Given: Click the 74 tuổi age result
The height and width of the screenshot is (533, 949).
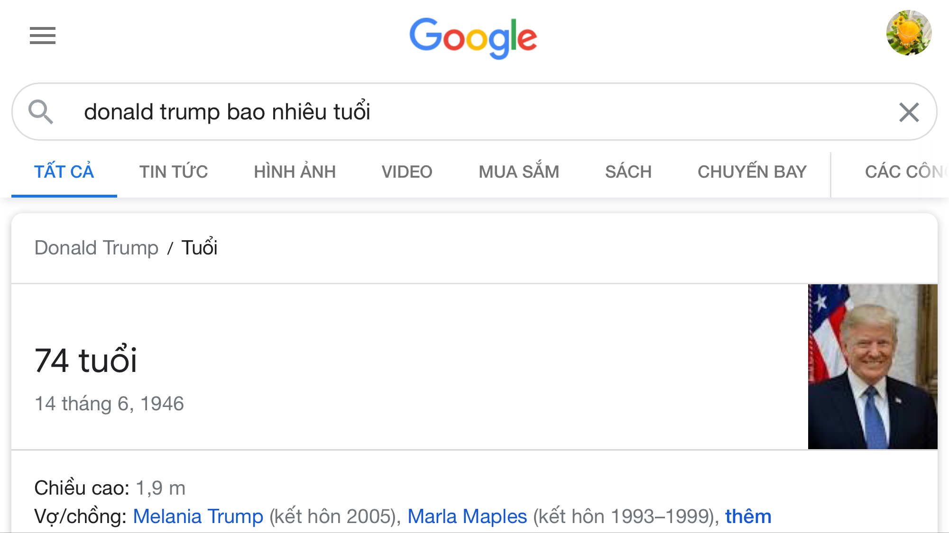Looking at the screenshot, I should click(x=86, y=360).
